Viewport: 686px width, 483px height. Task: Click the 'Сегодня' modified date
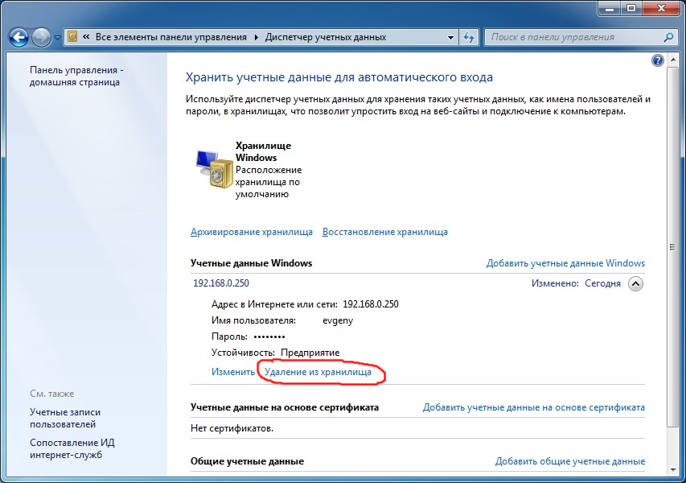(602, 283)
